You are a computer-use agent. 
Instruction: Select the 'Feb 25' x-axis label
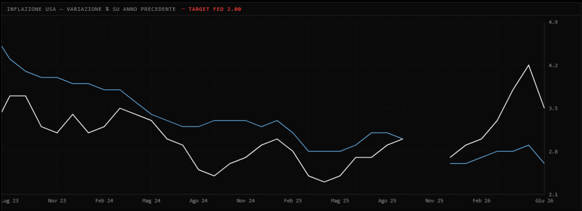pos(293,201)
